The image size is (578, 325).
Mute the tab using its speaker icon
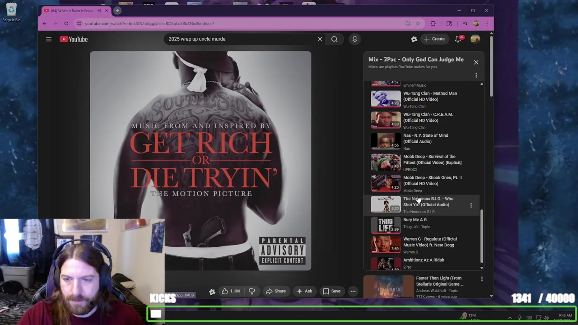pos(99,10)
